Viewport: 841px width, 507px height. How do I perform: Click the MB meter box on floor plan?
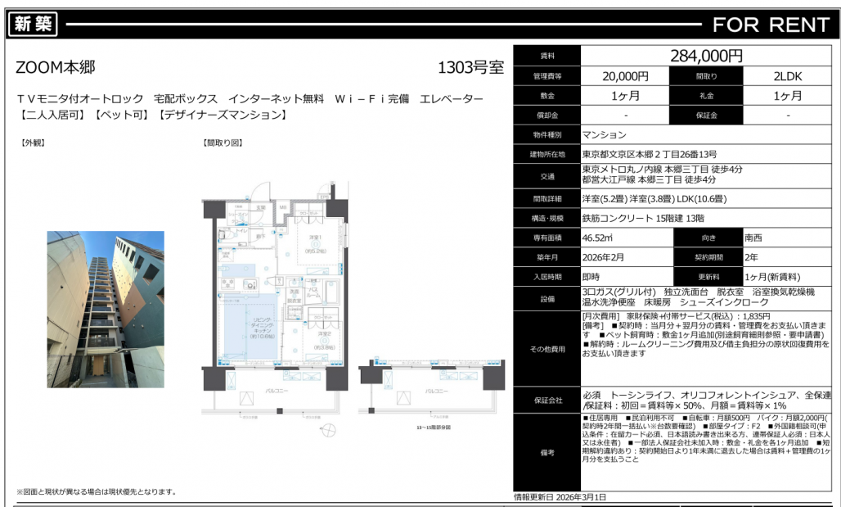click(x=283, y=208)
